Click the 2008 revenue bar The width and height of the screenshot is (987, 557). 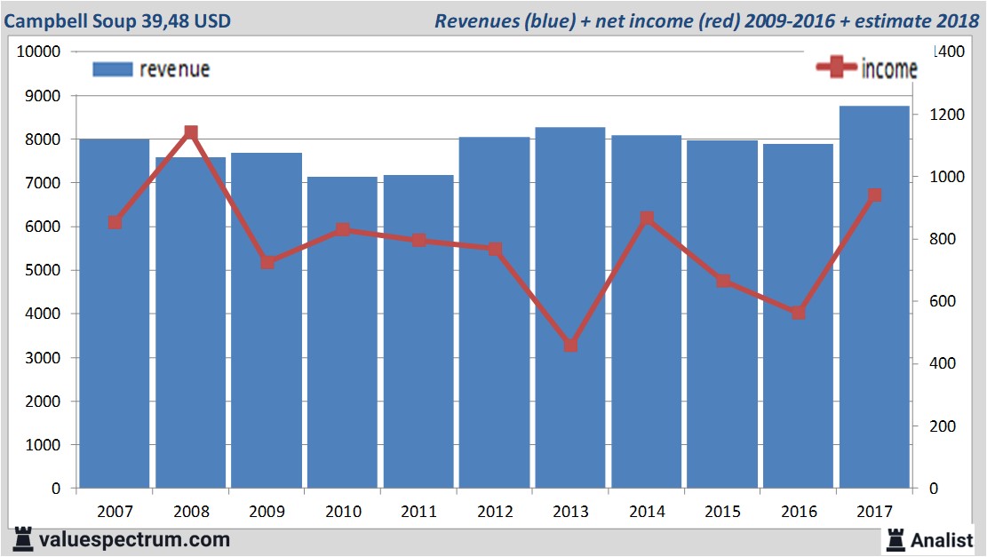191,322
